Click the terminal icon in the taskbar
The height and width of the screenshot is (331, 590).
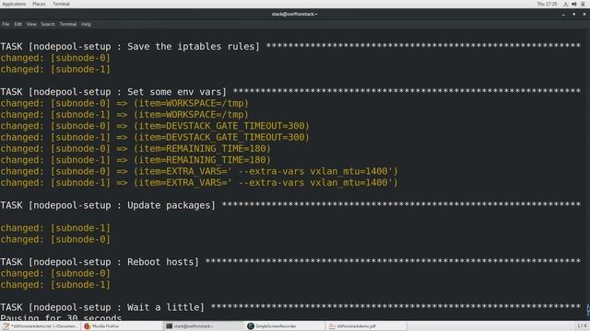click(169, 326)
